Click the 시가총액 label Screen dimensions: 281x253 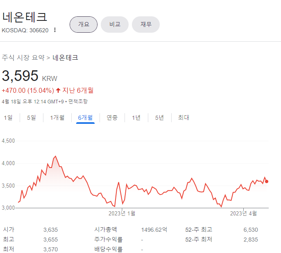tap(106, 230)
